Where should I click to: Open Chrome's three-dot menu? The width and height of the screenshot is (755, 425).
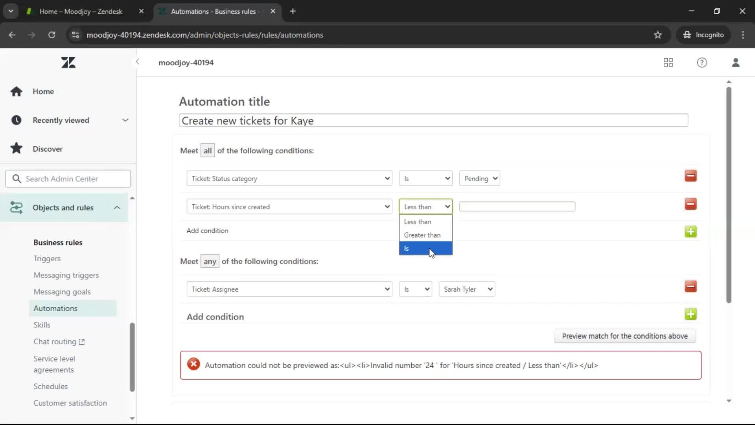743,35
